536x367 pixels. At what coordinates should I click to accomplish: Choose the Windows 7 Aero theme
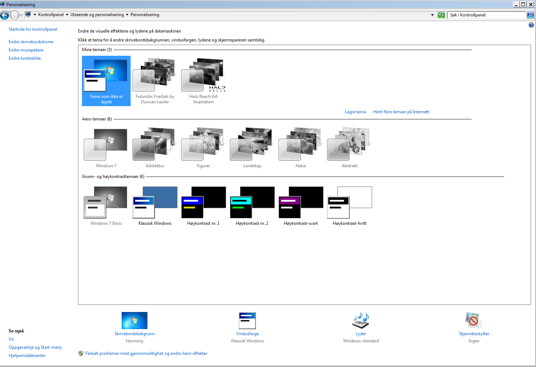coord(106,148)
